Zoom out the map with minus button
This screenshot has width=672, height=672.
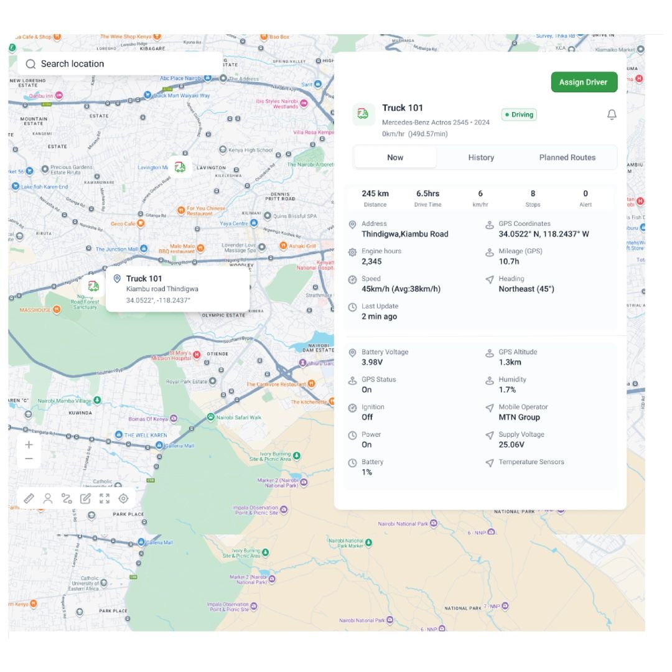point(29,459)
